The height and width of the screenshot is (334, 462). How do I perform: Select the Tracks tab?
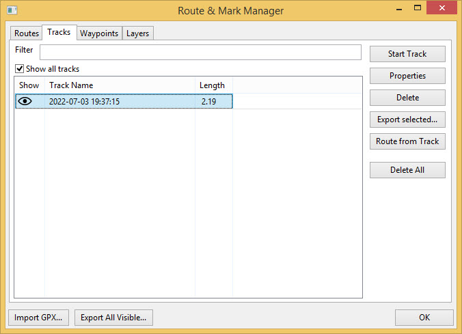(x=59, y=32)
